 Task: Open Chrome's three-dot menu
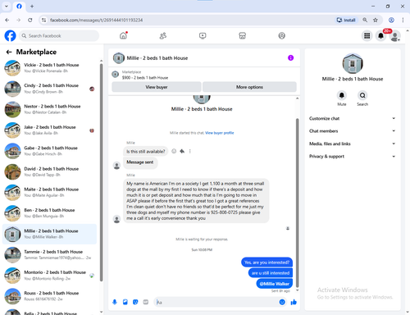click(x=403, y=20)
